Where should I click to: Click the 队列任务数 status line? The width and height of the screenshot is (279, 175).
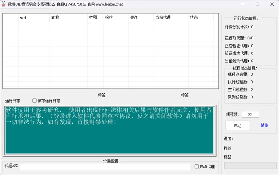click(x=240, y=97)
